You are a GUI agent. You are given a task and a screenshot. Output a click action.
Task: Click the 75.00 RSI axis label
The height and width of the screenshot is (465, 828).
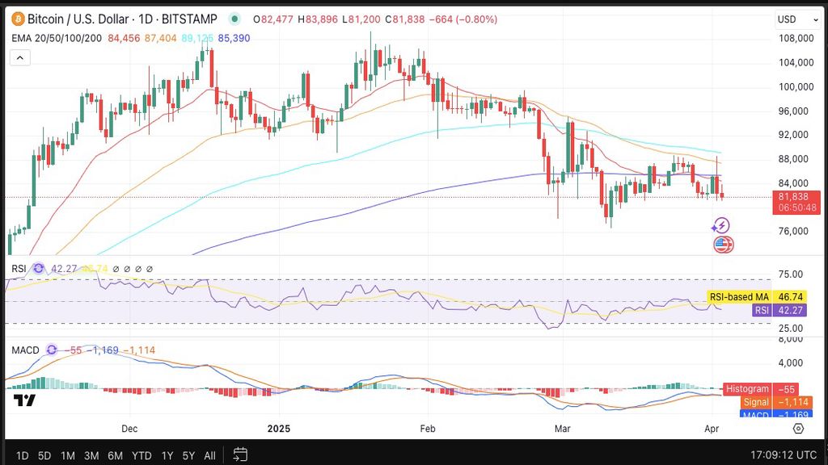click(x=791, y=274)
